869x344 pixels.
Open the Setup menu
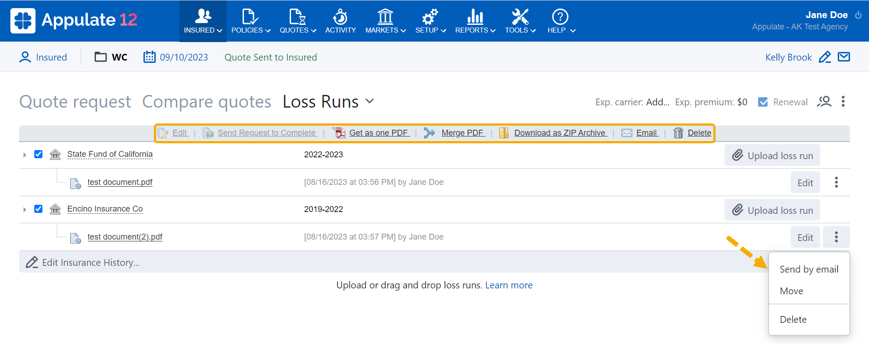pos(430,21)
